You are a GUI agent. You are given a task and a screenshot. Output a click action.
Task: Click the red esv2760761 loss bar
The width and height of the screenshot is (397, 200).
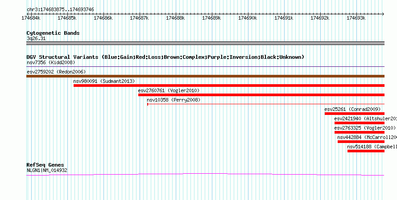click(x=261, y=95)
